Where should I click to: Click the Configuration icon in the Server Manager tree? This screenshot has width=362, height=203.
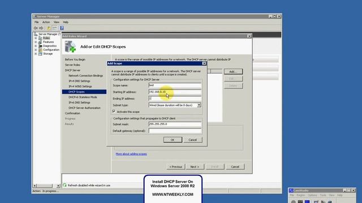pos(40,50)
